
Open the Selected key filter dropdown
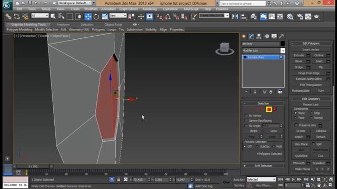click(261, 179)
